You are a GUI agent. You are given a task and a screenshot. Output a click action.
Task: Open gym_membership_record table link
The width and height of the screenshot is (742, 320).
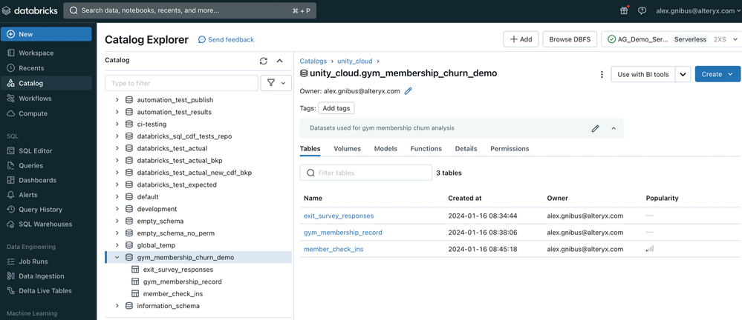(343, 232)
